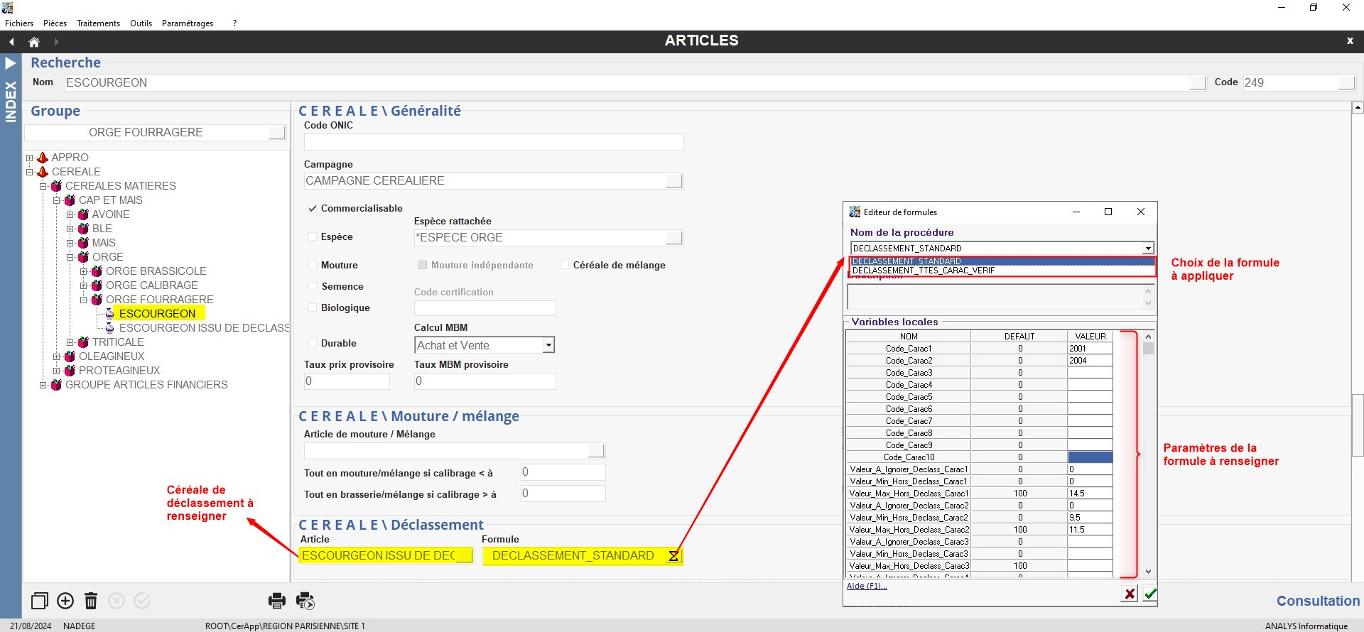Viewport: 1364px width, 632px height.
Task: Click the duplicate article icon
Action: [40, 601]
